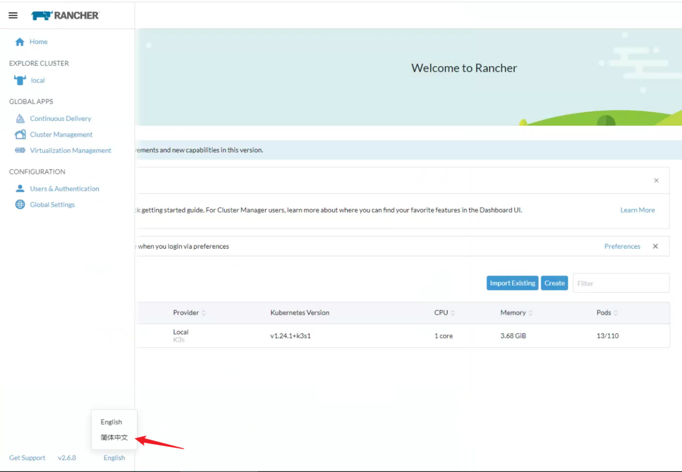682x472 pixels.
Task: Click the Global Settings globe icon
Action: tap(20, 205)
